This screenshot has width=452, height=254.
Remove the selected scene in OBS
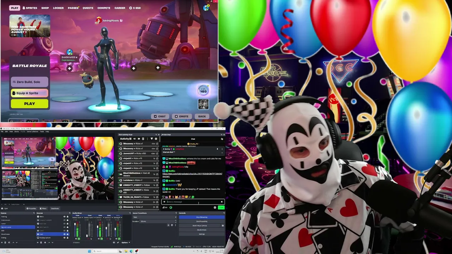tap(6, 242)
